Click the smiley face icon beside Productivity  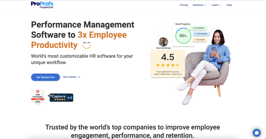click(x=87, y=45)
